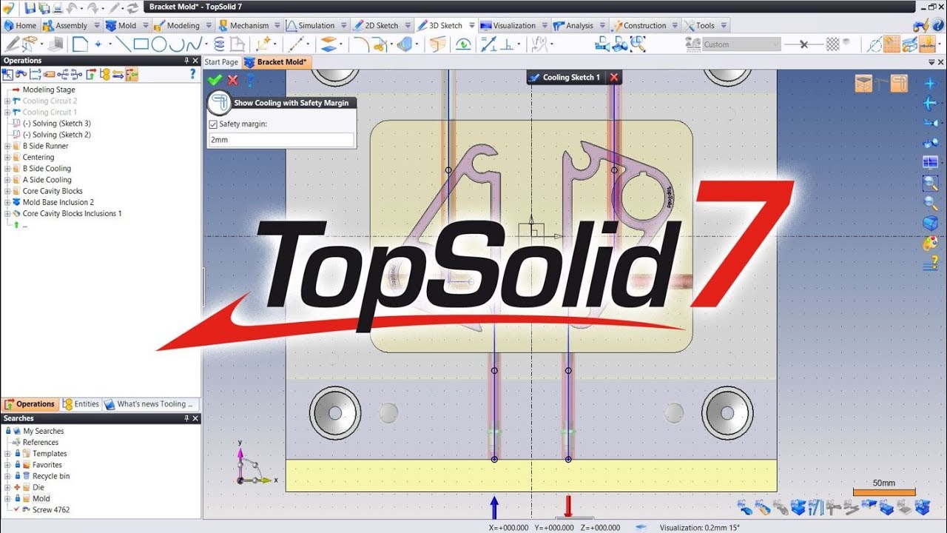947x533 pixels.
Task: Select the My Searches item
Action: click(x=43, y=431)
